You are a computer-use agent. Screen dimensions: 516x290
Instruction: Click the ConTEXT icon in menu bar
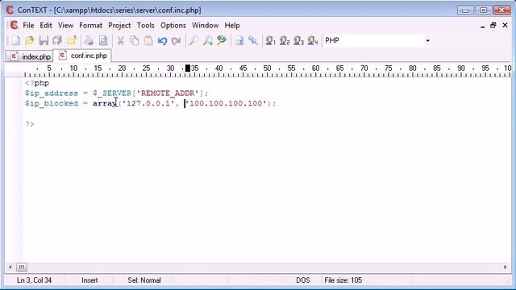click(x=14, y=25)
